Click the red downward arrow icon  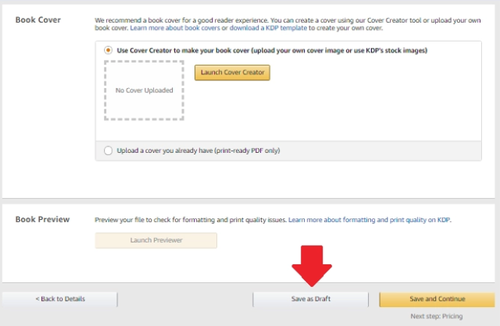(311, 264)
